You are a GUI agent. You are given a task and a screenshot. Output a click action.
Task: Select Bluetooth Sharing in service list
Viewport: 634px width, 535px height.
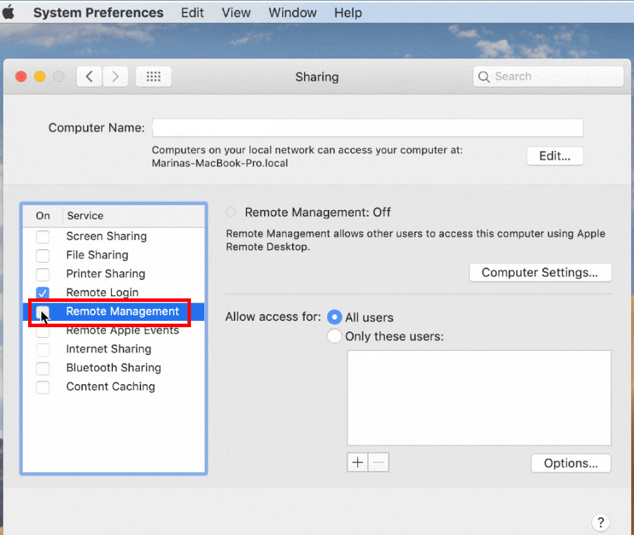(x=113, y=368)
